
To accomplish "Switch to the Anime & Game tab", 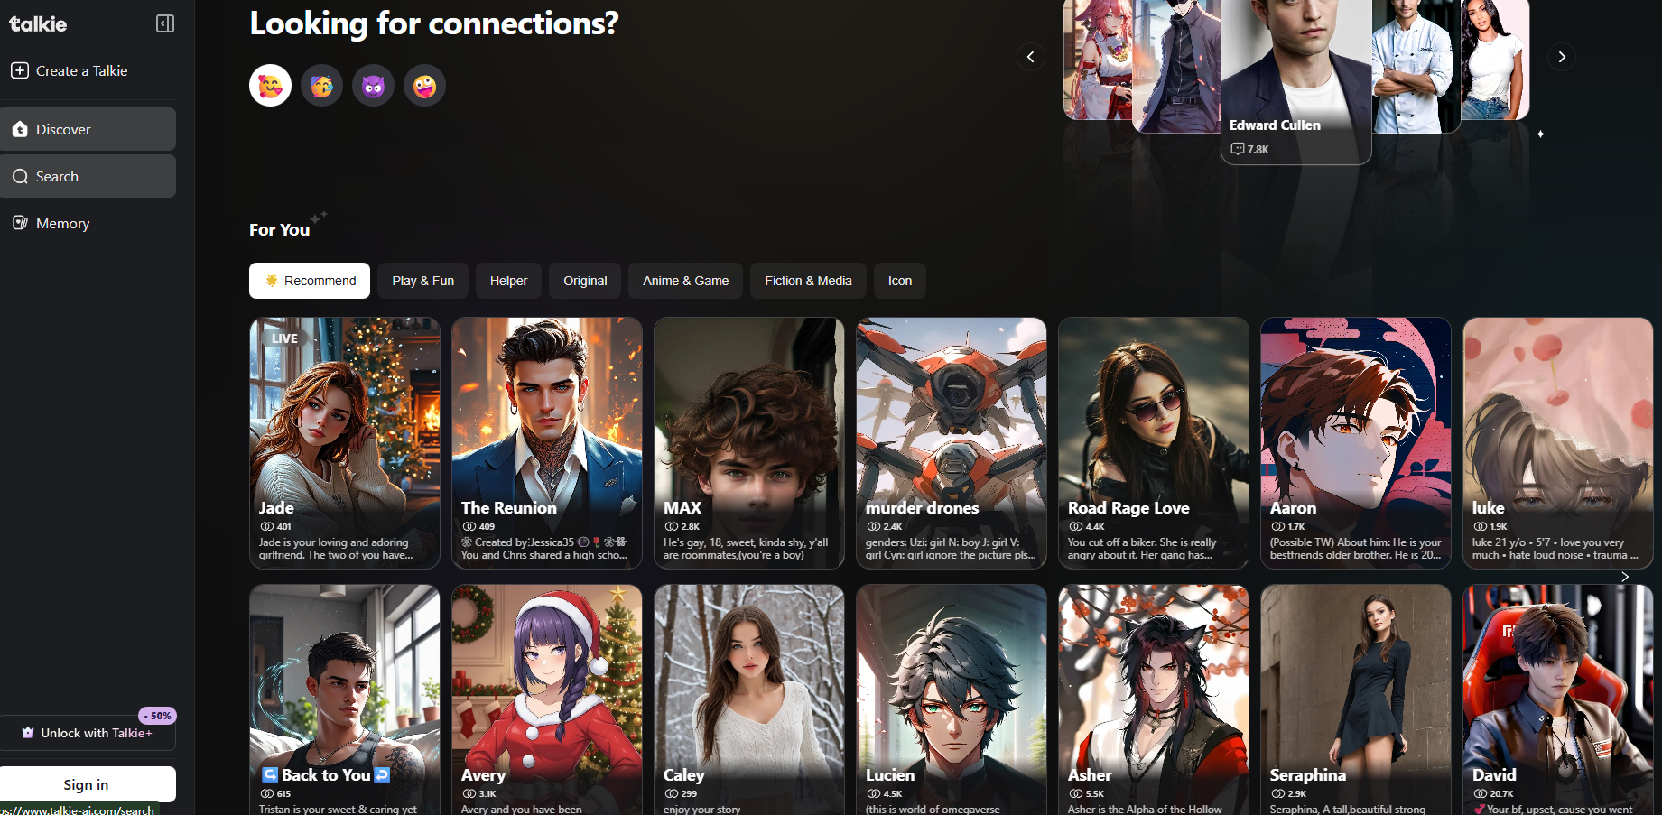I will pyautogui.click(x=685, y=281).
